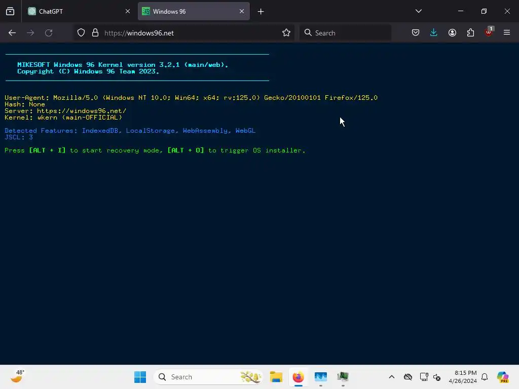The width and height of the screenshot is (519, 389).
Task: Open the clock showing 8:15 PM
Action: pyautogui.click(x=463, y=377)
